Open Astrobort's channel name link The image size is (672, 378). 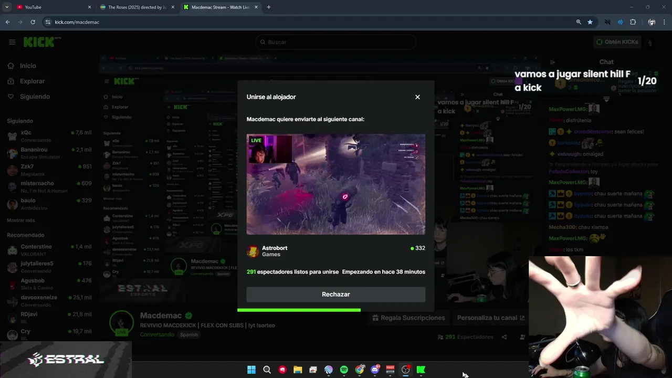[x=275, y=248]
